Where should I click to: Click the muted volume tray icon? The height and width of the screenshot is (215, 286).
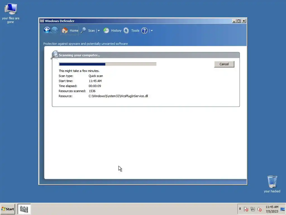click(259, 209)
